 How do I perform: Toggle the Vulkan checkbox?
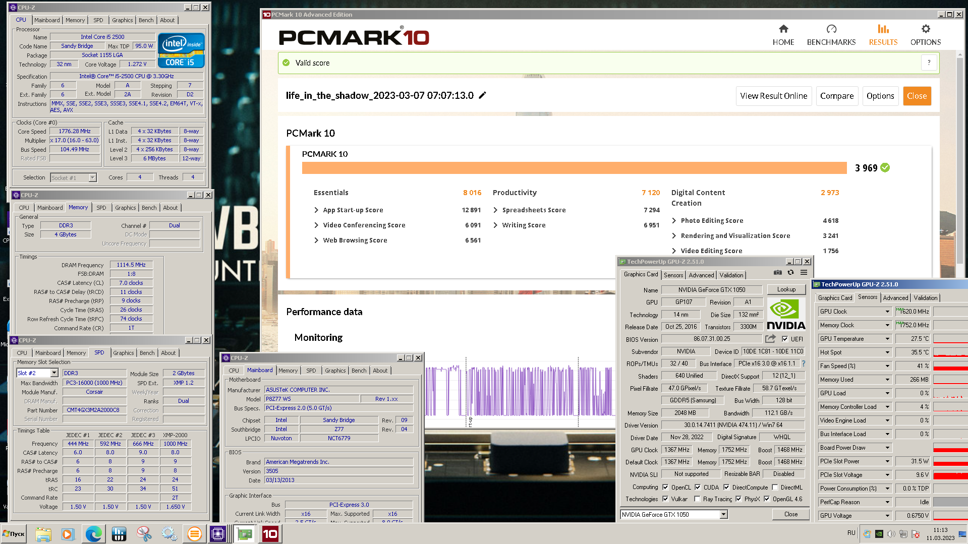coord(665,499)
